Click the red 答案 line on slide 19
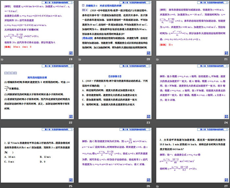The image size is (230, 188). (18, 47)
